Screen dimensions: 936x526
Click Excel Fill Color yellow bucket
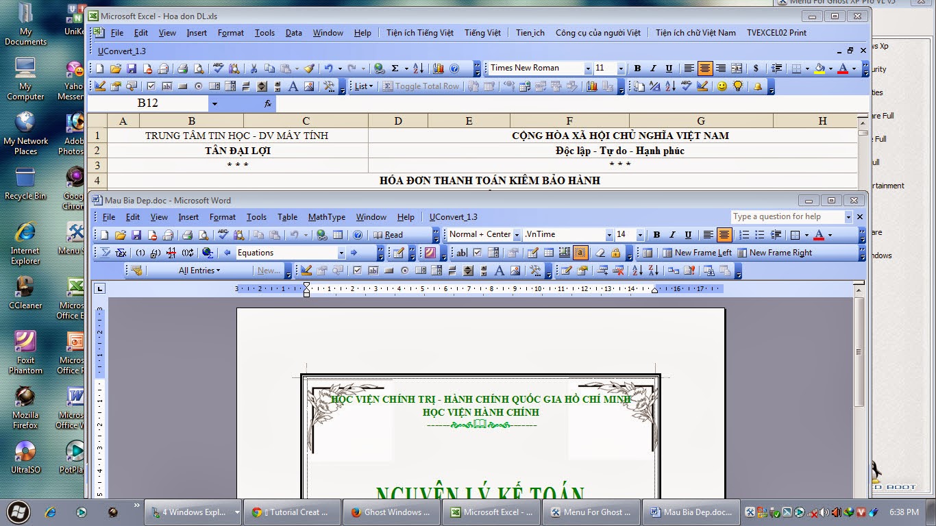pos(820,68)
